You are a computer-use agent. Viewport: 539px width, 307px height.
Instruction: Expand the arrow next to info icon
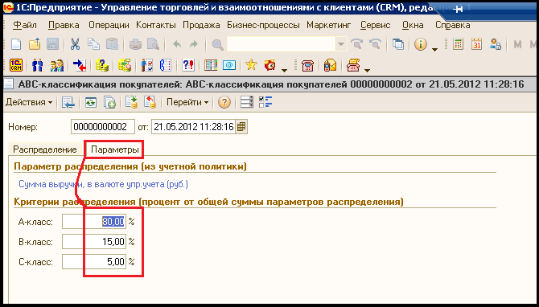435,50
